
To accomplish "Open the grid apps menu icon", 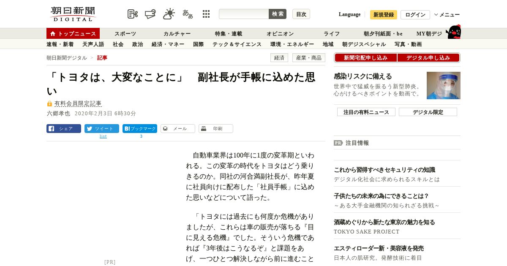I will click(x=206, y=14).
